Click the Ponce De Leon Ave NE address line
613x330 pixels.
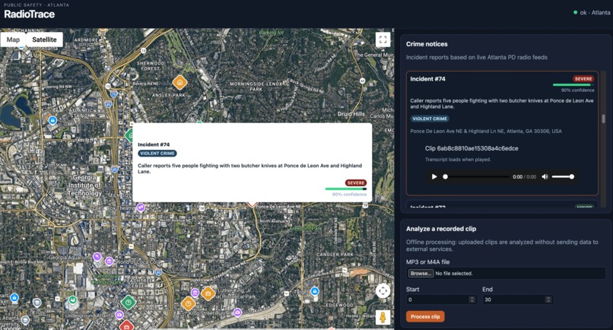click(x=486, y=131)
